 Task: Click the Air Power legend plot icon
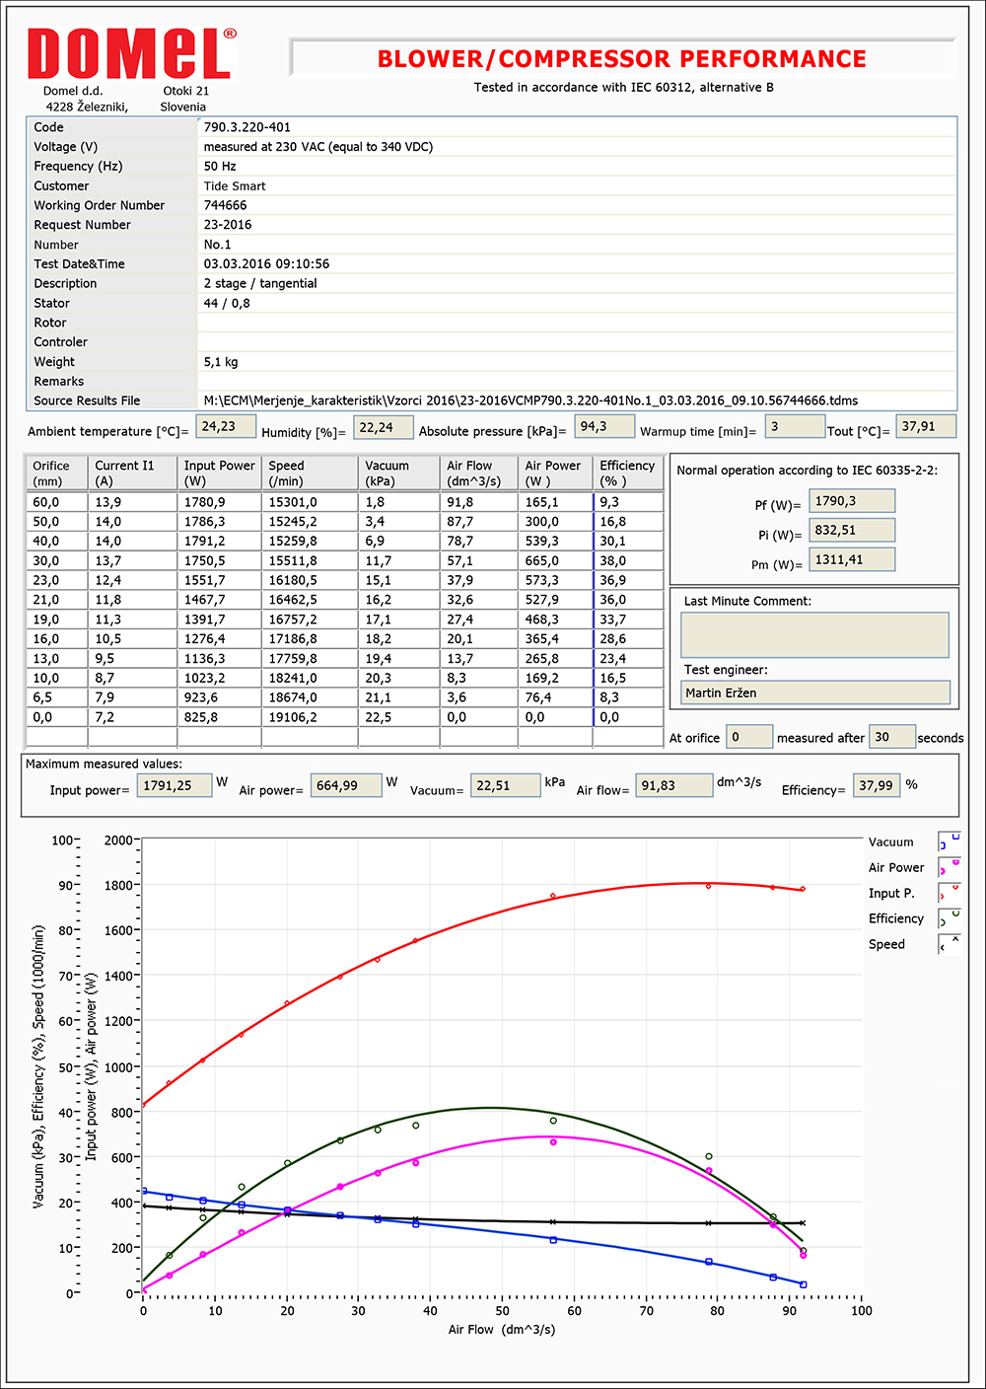tap(949, 868)
